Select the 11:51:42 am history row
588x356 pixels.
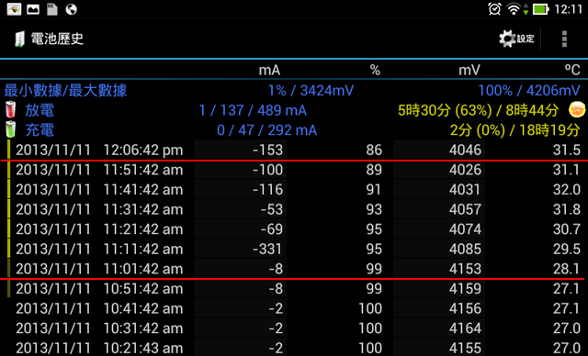click(294, 170)
